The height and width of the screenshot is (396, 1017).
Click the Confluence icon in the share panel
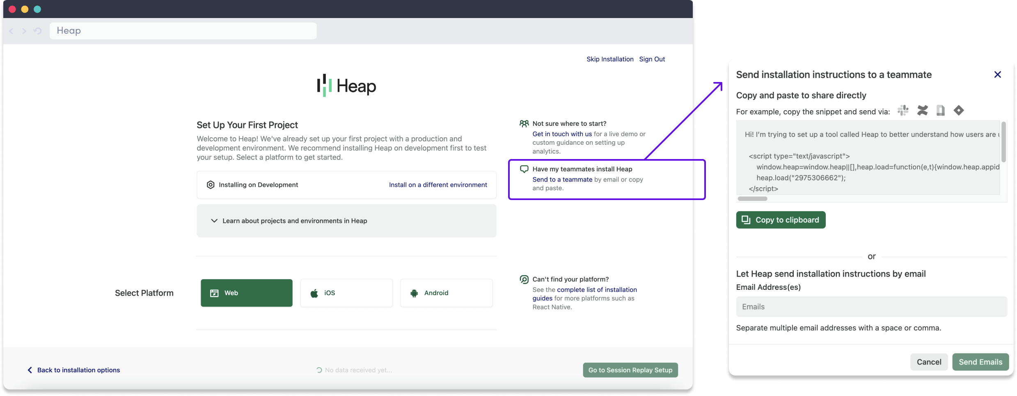click(923, 110)
